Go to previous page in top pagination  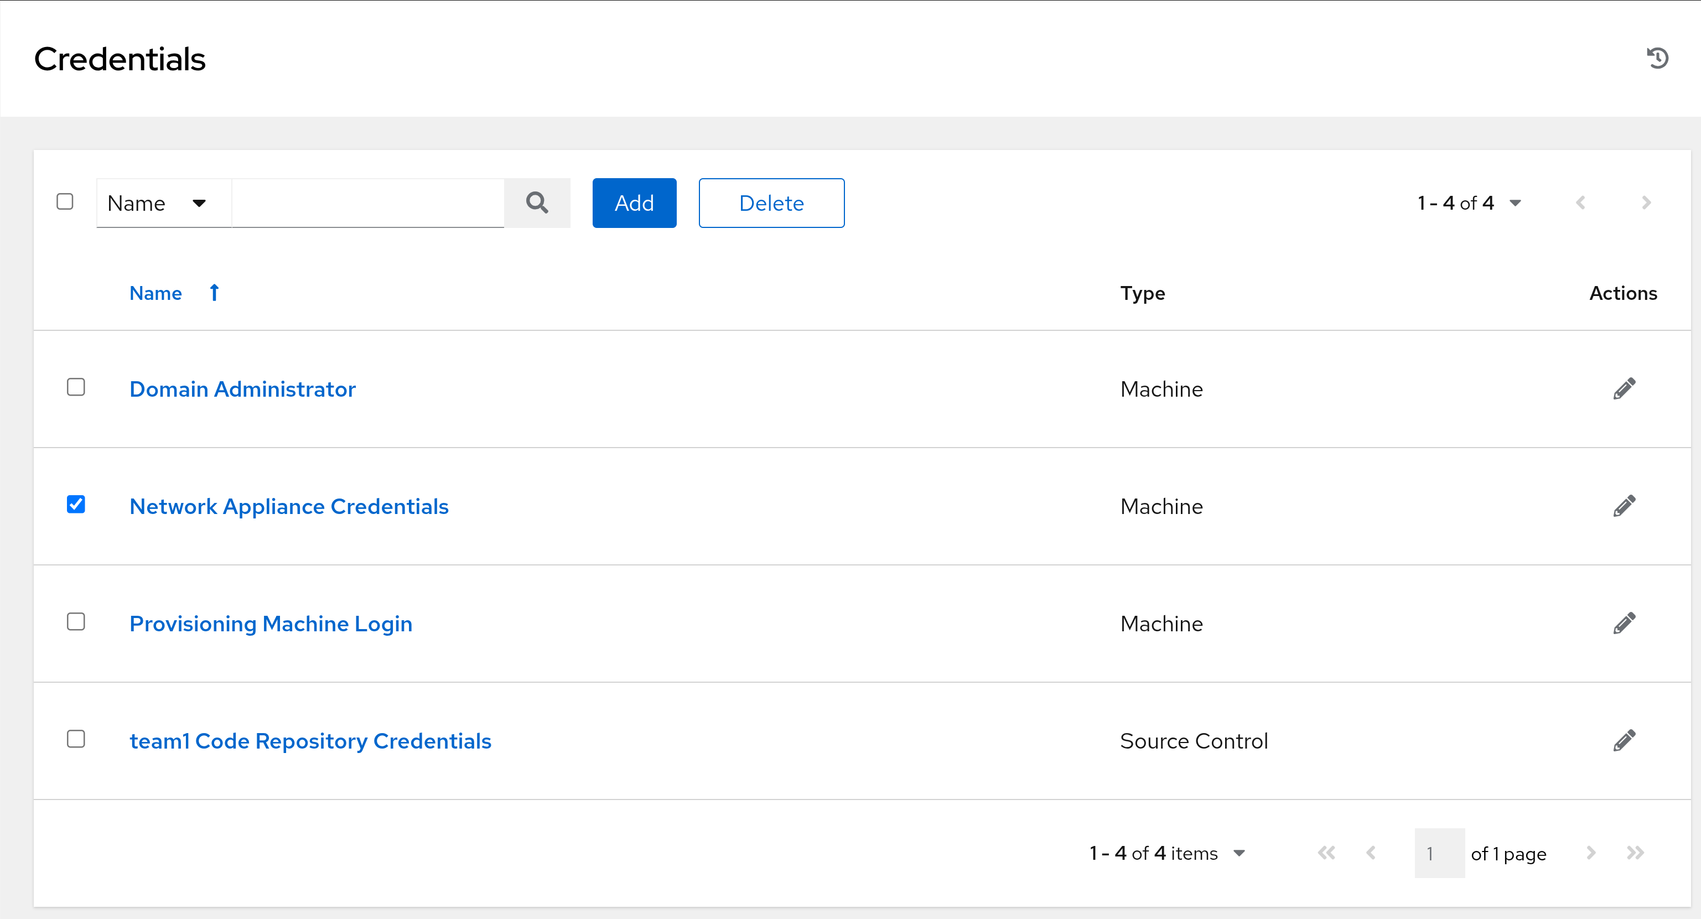pyautogui.click(x=1580, y=203)
